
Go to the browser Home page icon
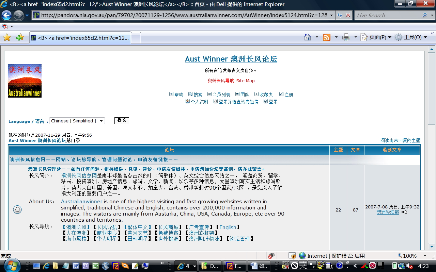pyautogui.click(x=308, y=37)
